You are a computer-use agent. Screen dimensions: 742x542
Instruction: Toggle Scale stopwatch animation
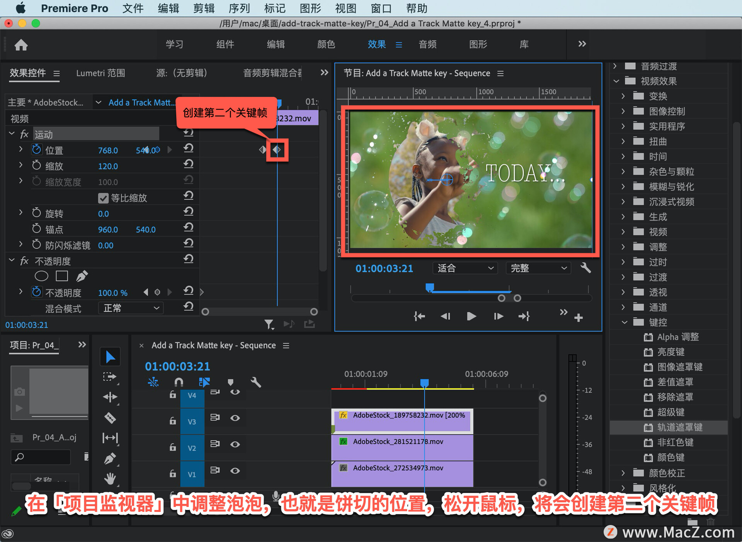(x=36, y=165)
